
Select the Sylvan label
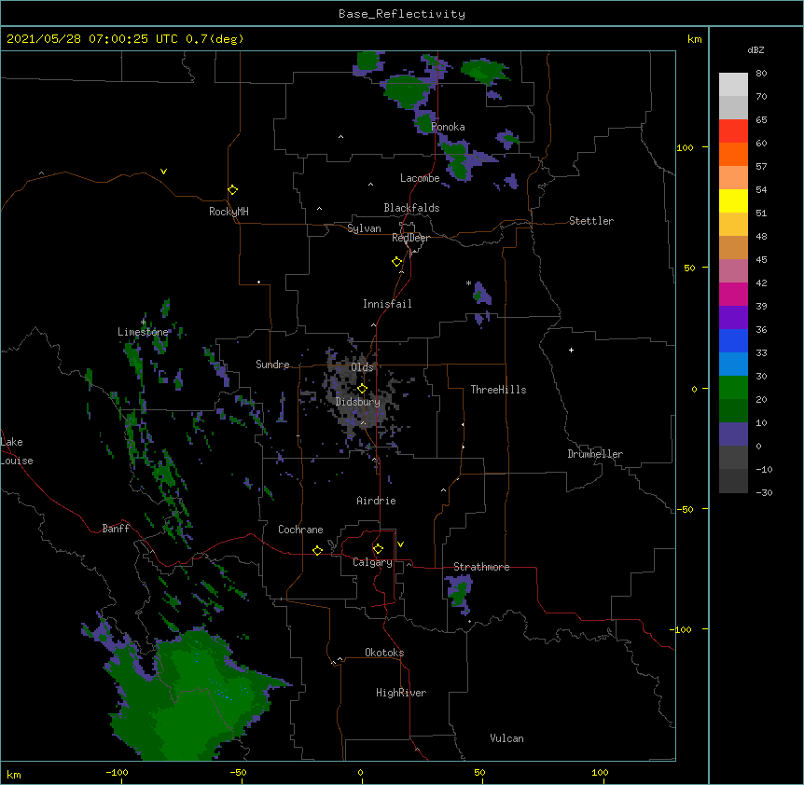coord(364,228)
